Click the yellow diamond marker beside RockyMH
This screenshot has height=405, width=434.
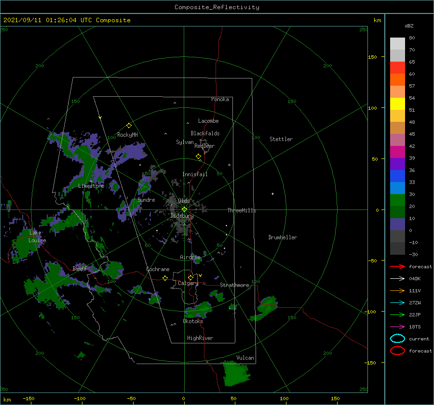pos(129,126)
